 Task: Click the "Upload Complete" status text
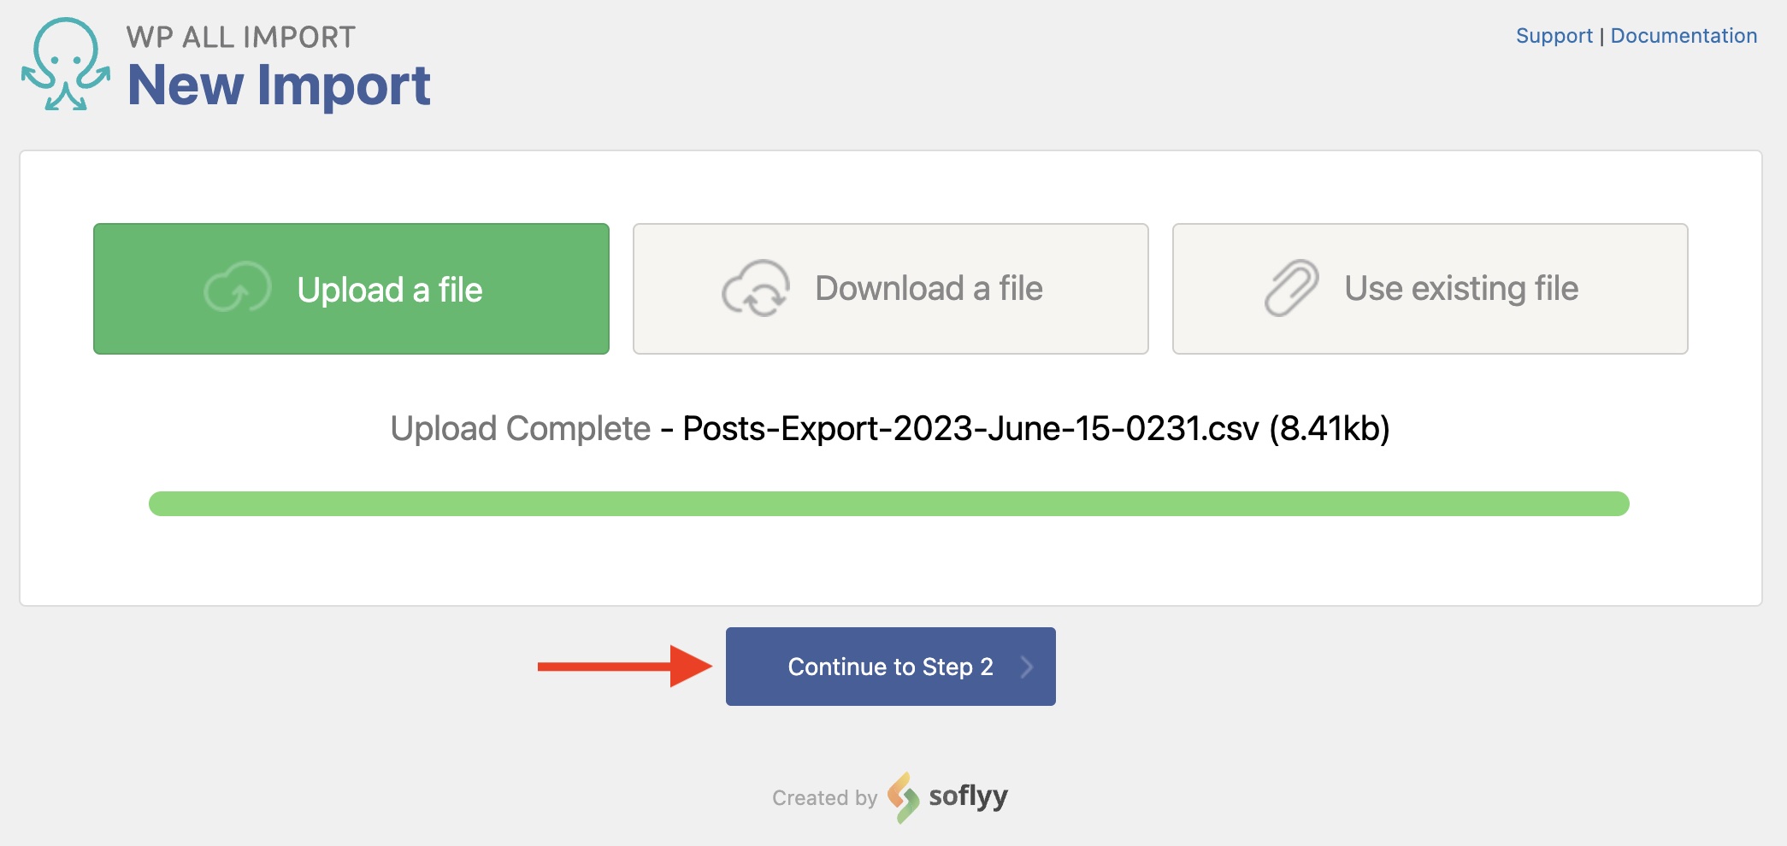(520, 428)
